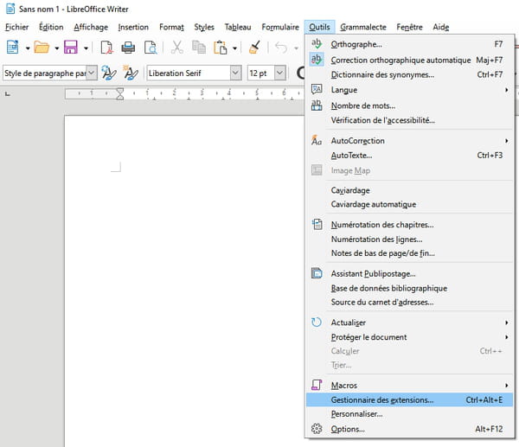The image size is (519, 447).
Task: Click the tab stop type selector beside ruler
Action: pos(8,94)
